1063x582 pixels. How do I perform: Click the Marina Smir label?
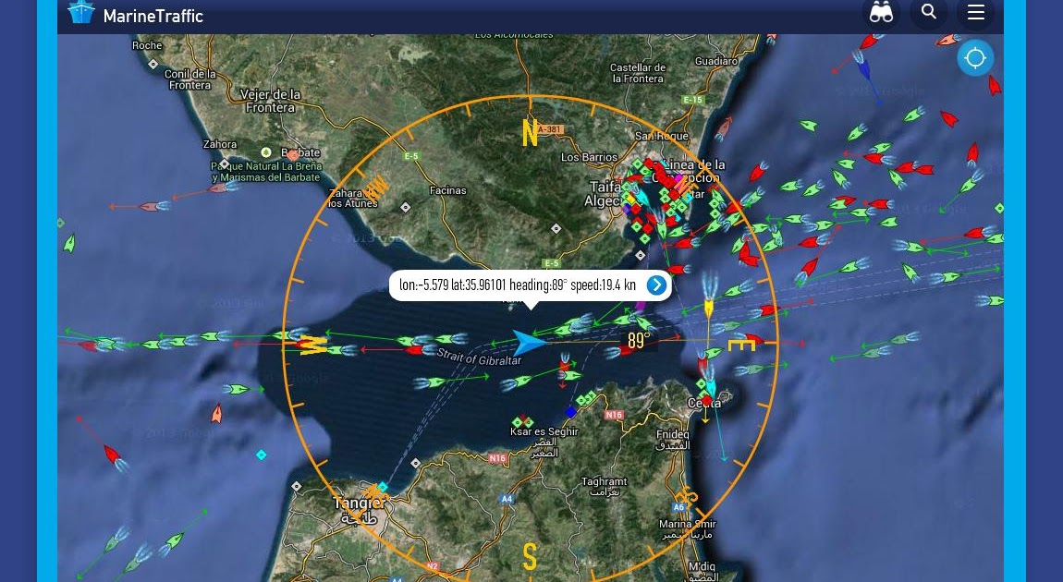pos(688,524)
